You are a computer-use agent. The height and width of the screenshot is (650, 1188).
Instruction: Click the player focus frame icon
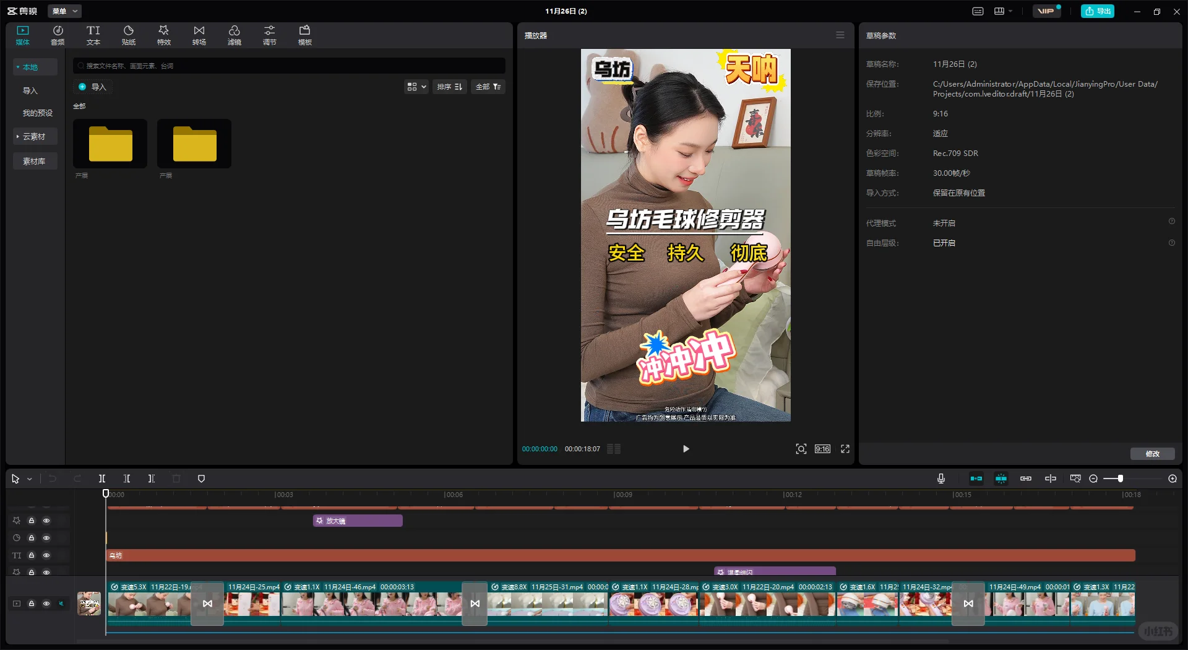tap(801, 449)
